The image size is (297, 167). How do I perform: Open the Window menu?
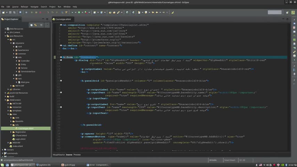point(67,7)
